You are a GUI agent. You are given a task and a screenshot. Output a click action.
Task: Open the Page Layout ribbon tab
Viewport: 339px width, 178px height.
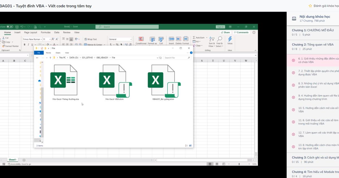(31, 32)
